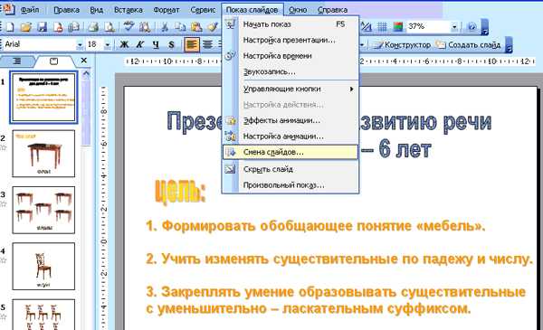The width and height of the screenshot is (543, 330).
Task: Open the Arial font name dropdown
Action: click(x=80, y=44)
